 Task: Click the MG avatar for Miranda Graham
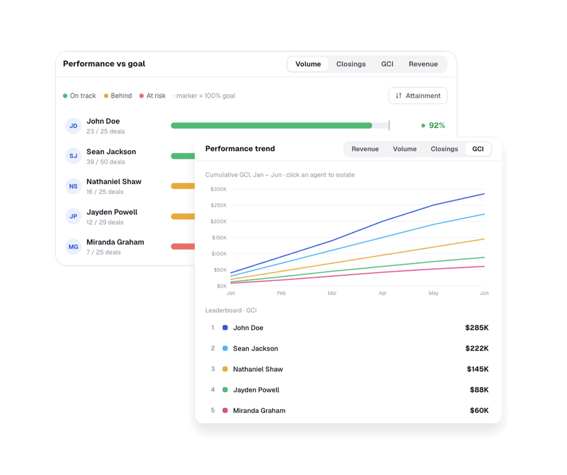73,247
